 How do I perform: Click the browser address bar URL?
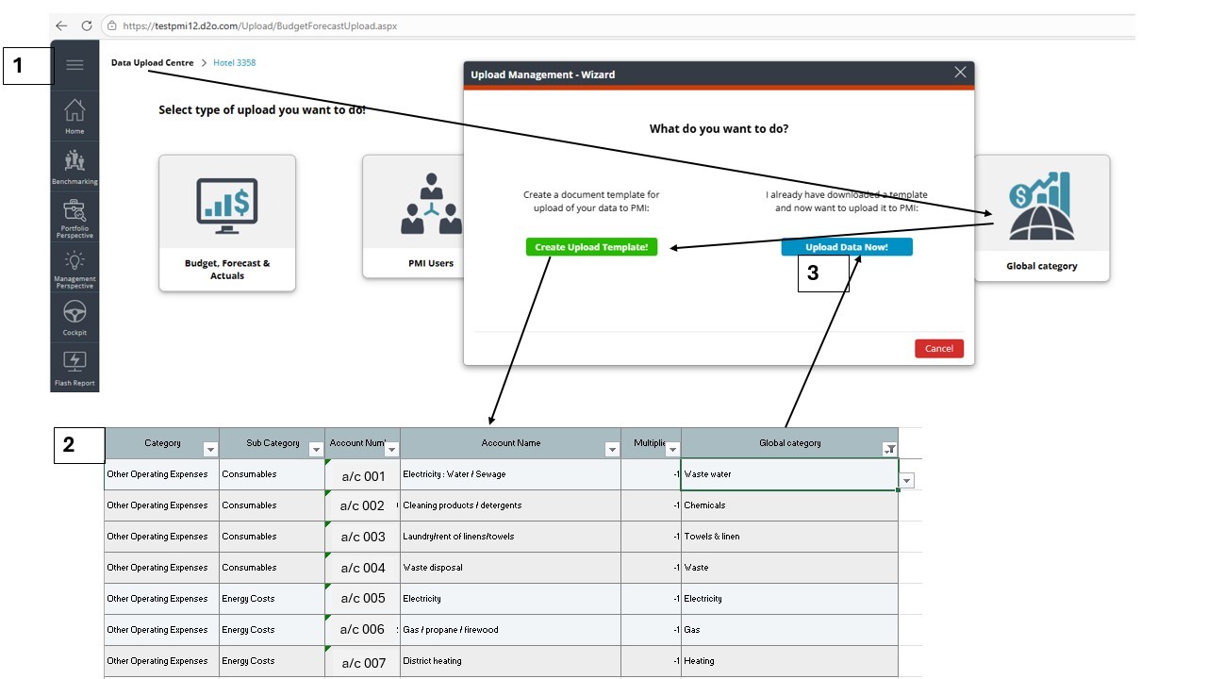tap(259, 26)
